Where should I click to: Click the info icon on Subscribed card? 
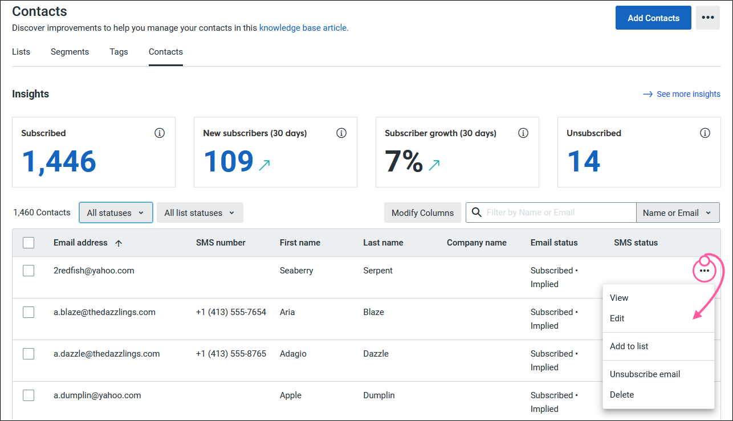(x=160, y=133)
